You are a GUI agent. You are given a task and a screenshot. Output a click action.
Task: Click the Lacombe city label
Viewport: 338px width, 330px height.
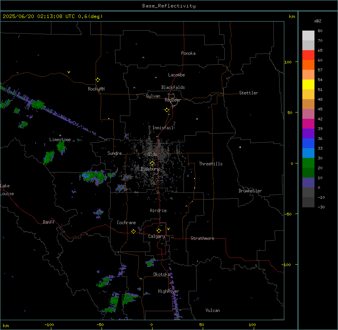coord(176,75)
